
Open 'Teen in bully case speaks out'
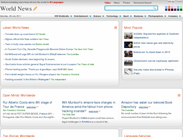[x=20, y=44]
